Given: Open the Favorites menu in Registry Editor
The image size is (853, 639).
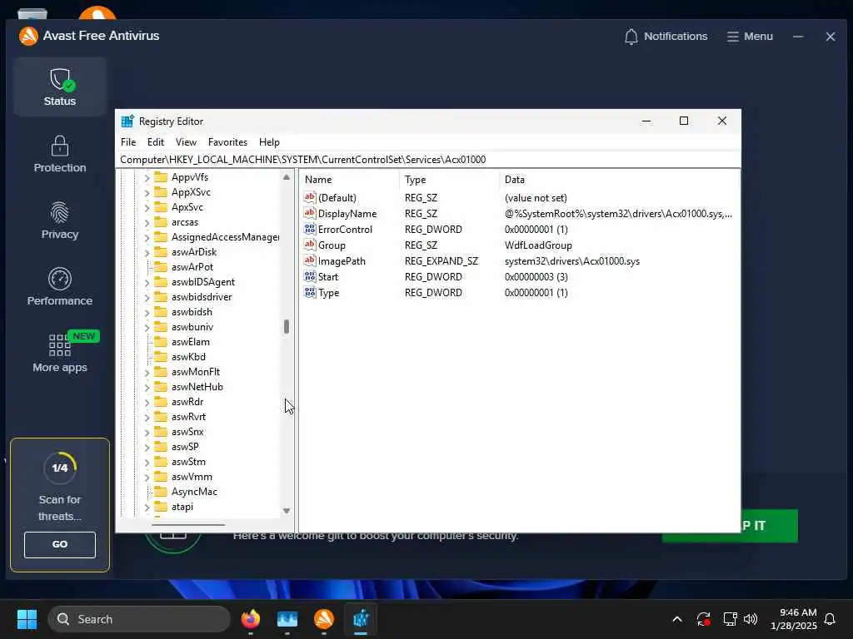Looking at the screenshot, I should tap(227, 141).
